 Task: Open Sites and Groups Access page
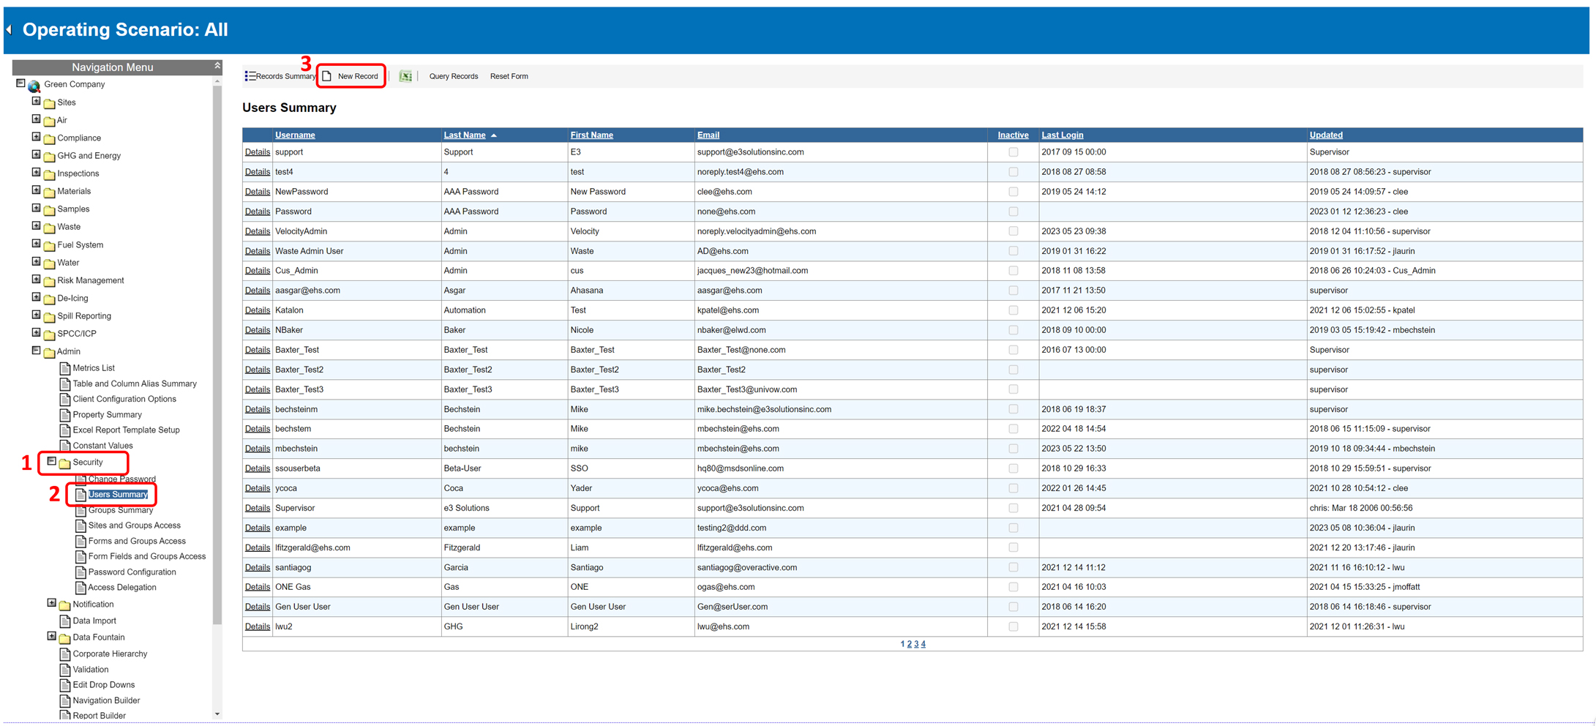[134, 525]
